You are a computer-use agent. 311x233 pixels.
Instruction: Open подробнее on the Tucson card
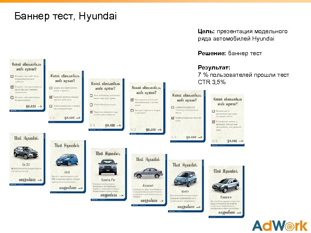(230, 212)
